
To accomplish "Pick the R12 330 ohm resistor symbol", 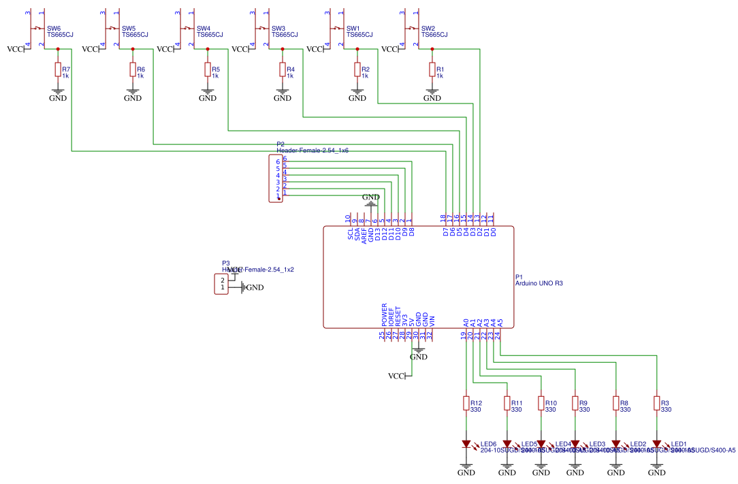I will (x=466, y=404).
